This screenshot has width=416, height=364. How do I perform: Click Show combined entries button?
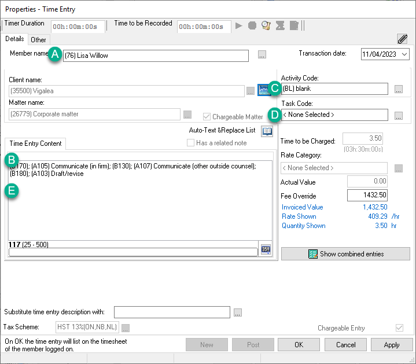[x=345, y=254]
